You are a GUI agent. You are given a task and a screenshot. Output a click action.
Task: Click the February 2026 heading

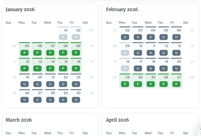(x=122, y=9)
